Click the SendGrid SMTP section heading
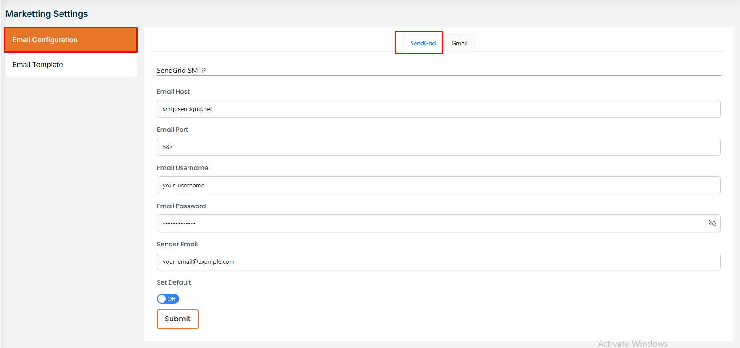 pyautogui.click(x=181, y=70)
